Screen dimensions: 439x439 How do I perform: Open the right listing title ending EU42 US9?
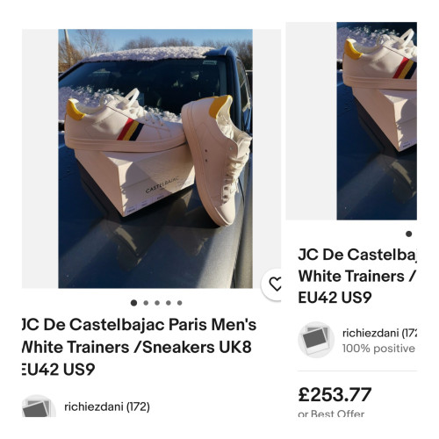[357, 276]
